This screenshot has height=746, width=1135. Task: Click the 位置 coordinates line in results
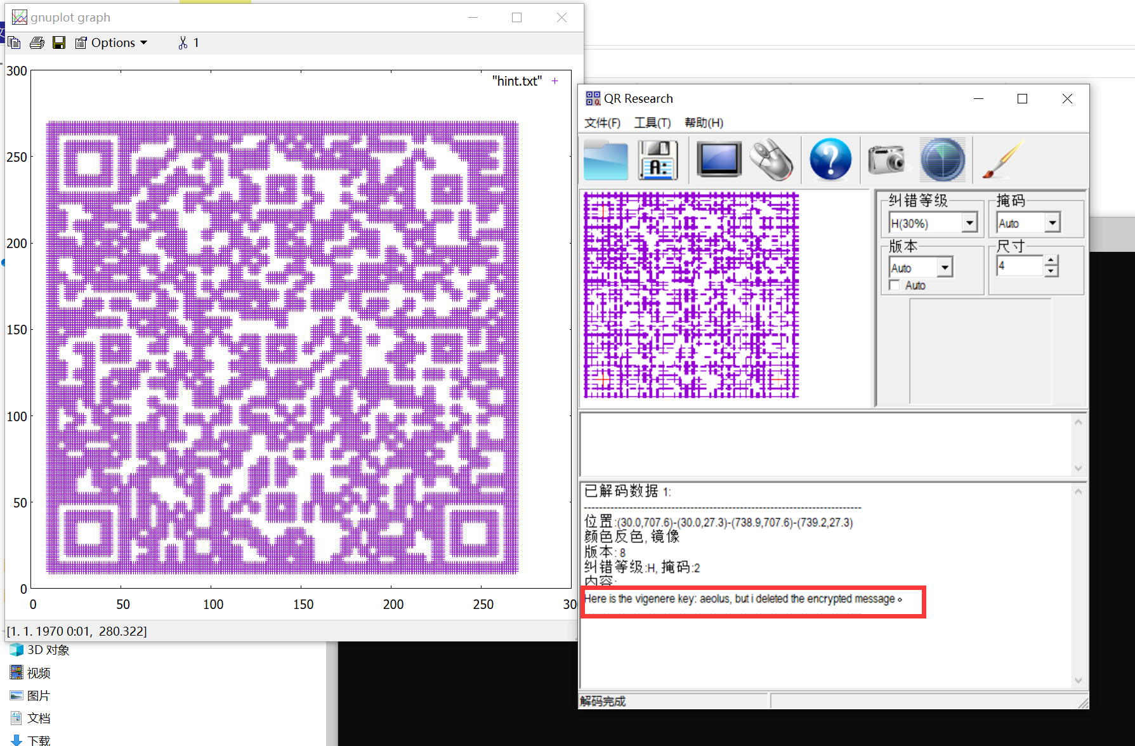[718, 521]
